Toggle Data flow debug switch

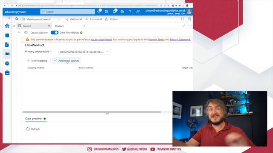tap(55, 33)
